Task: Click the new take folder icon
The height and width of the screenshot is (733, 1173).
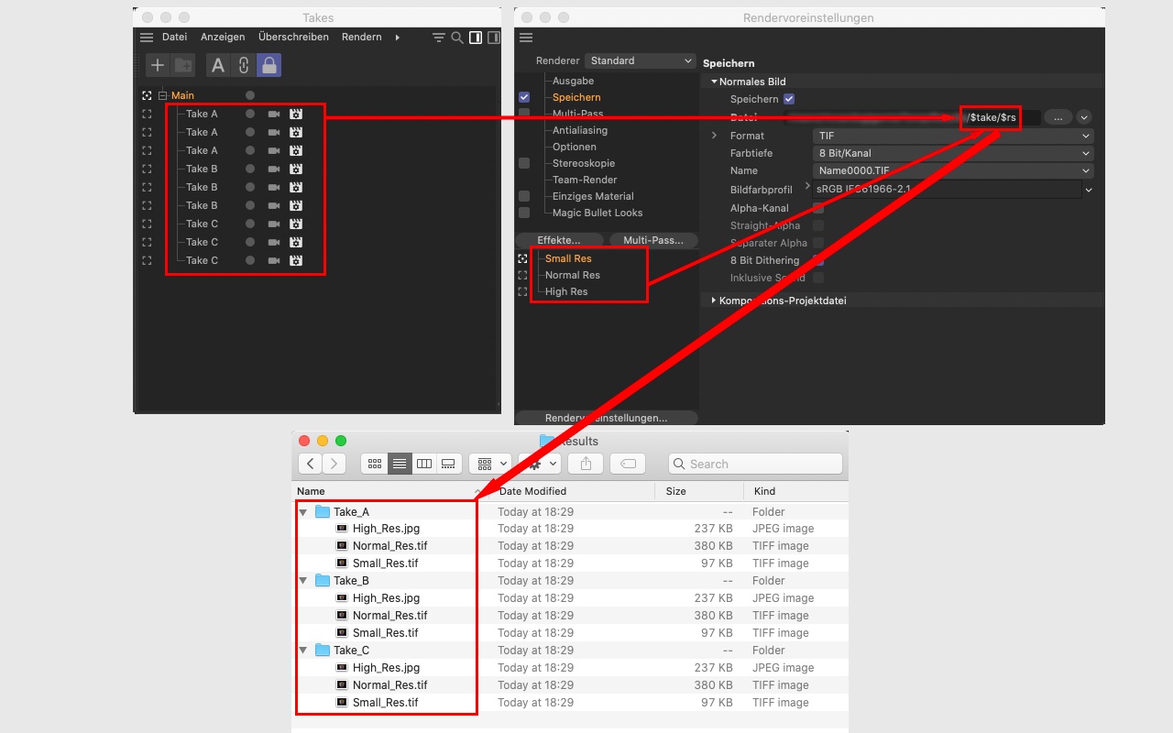Action: (x=184, y=65)
